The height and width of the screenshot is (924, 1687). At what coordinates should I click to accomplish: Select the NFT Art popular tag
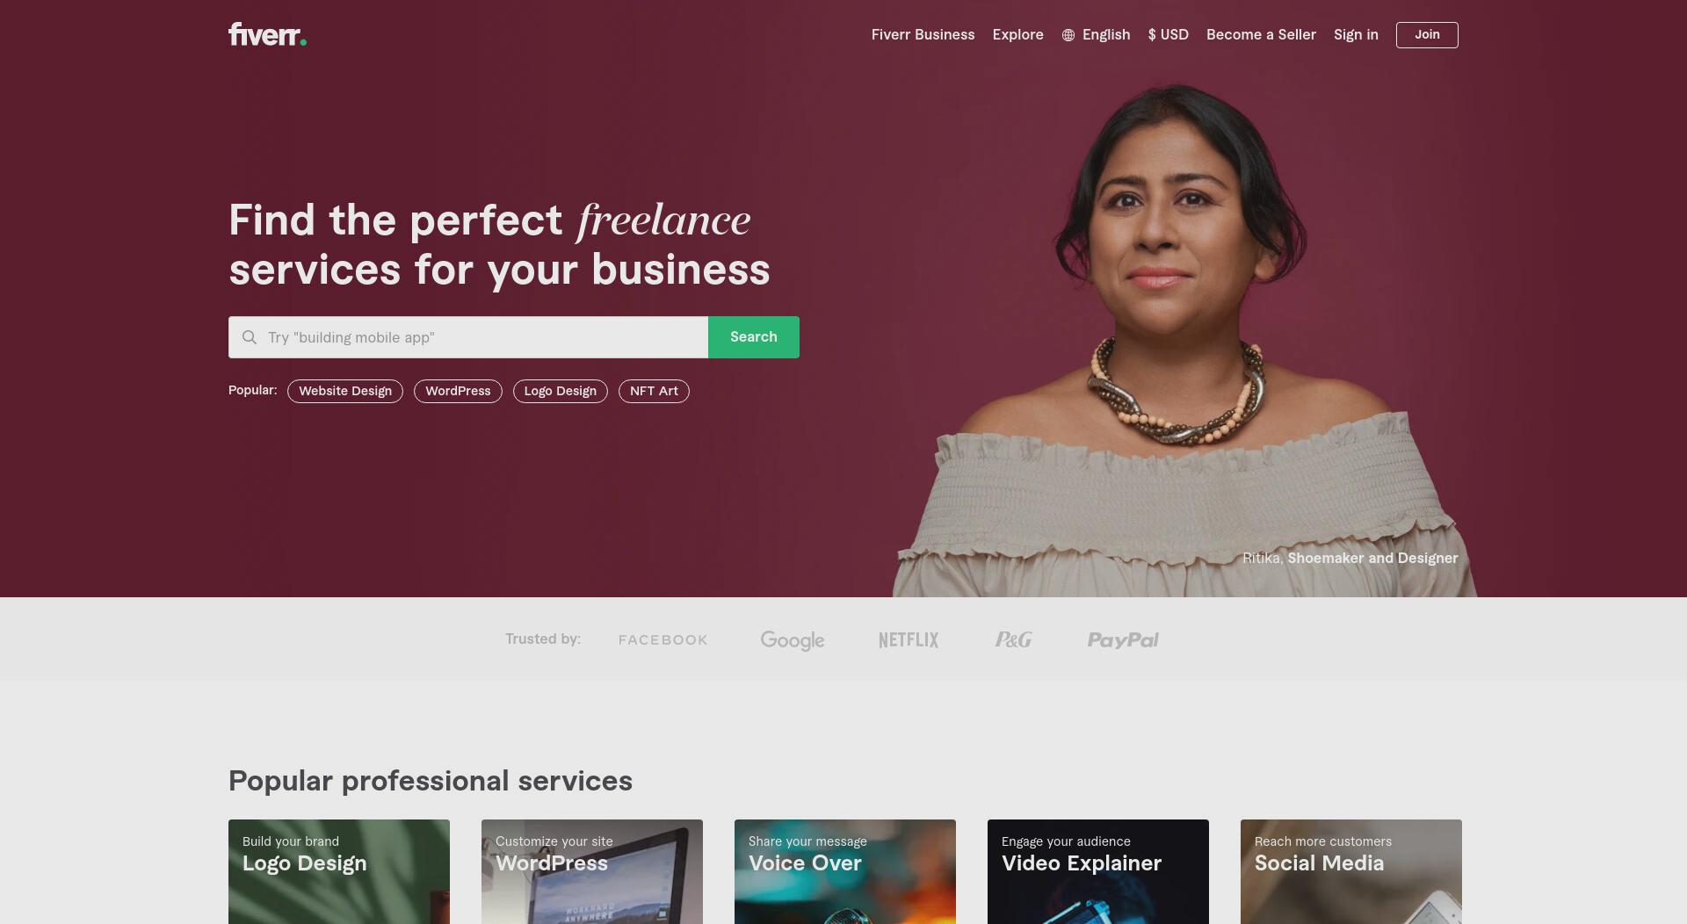click(x=654, y=391)
